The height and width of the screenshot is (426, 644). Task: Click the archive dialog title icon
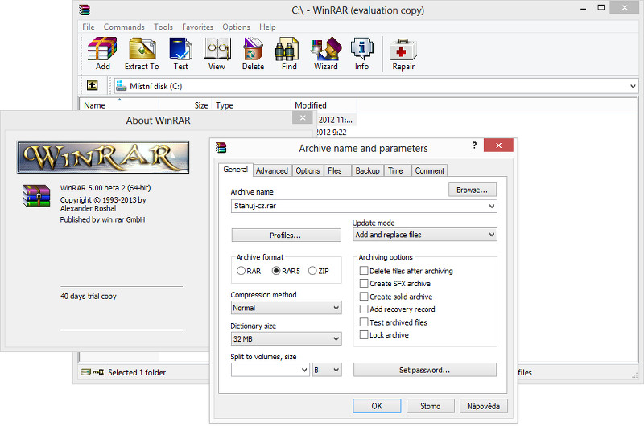click(221, 148)
